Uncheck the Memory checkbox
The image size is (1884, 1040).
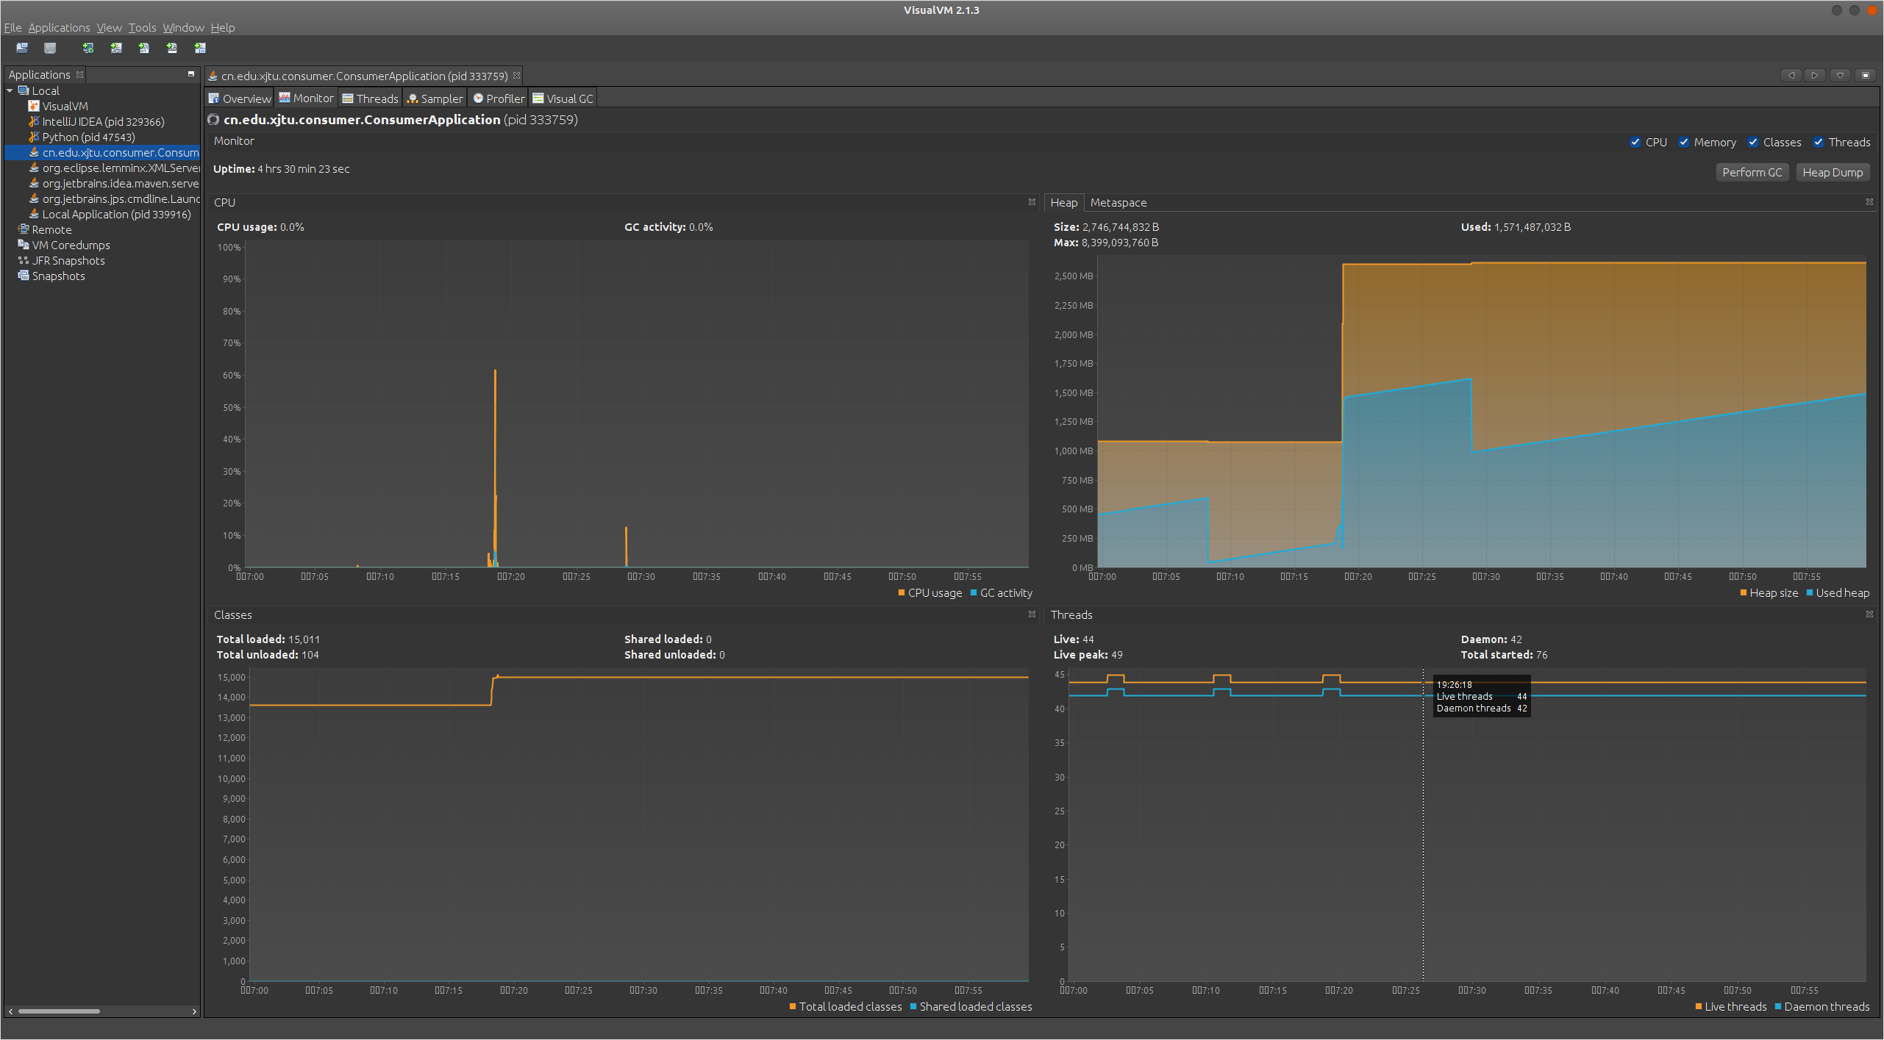pos(1683,143)
